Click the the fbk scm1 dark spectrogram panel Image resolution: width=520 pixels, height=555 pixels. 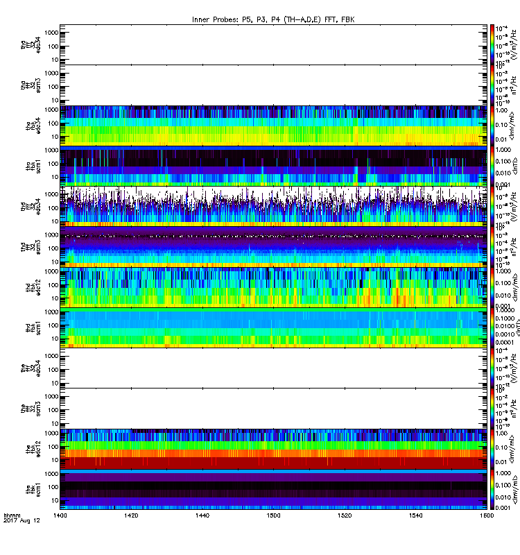(273, 490)
